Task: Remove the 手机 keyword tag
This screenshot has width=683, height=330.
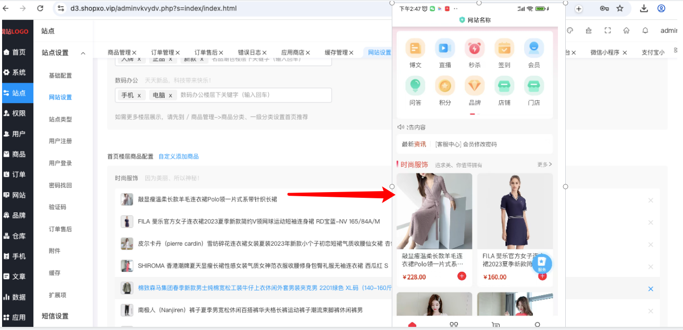Action: click(139, 96)
